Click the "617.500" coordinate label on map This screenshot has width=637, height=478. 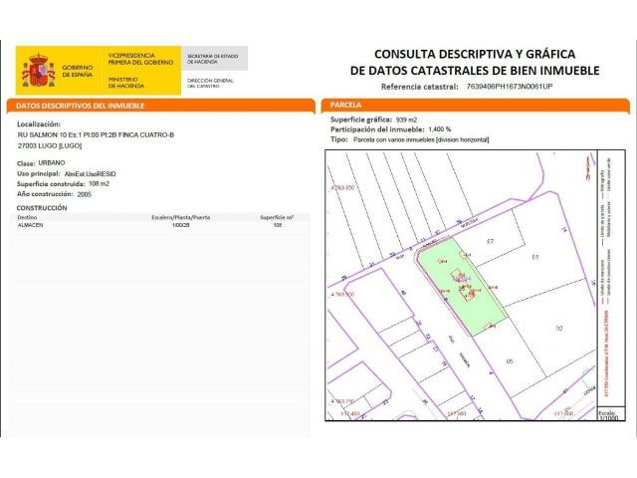457,414
